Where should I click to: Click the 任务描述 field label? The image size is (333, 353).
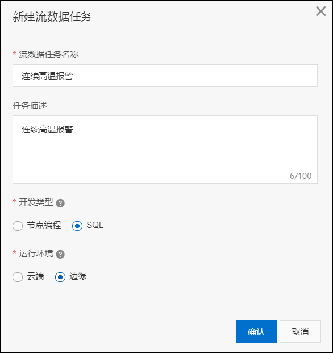30,106
